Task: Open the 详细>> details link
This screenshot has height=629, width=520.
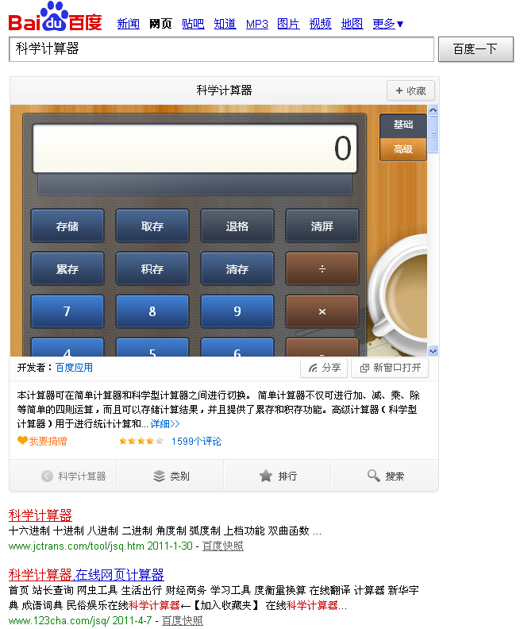Action: coord(165,424)
